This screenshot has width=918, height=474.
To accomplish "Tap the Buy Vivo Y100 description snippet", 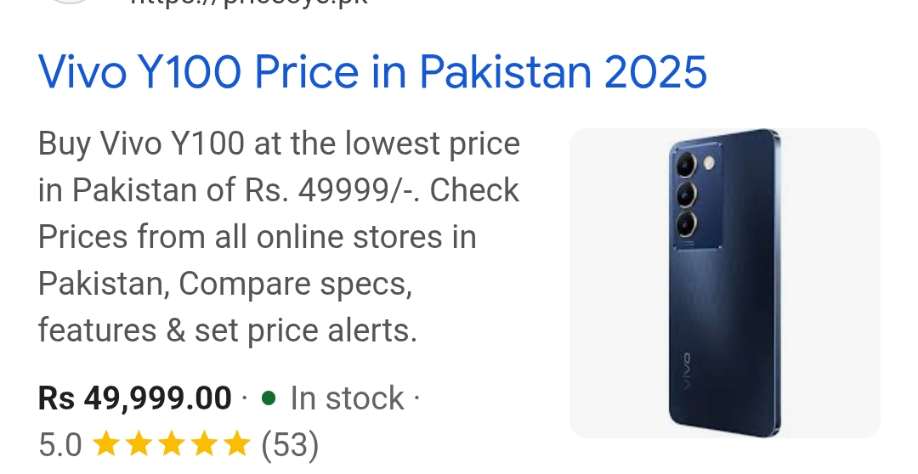I will (x=280, y=237).
